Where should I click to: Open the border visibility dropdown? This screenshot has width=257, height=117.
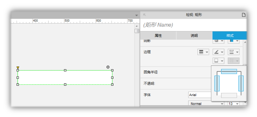coord(218,61)
